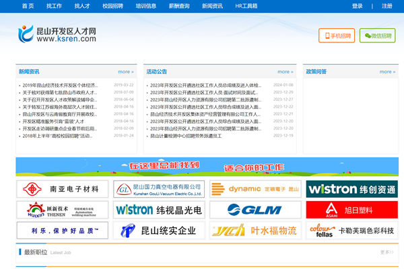
Task: Click 更多 in the 最新职位 section
Action: pyautogui.click(x=387, y=252)
